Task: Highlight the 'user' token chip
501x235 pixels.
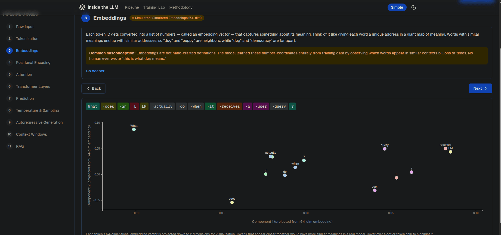Action: 261,106
